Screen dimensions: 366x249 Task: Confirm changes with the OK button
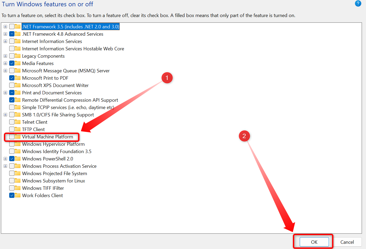tap(314, 242)
